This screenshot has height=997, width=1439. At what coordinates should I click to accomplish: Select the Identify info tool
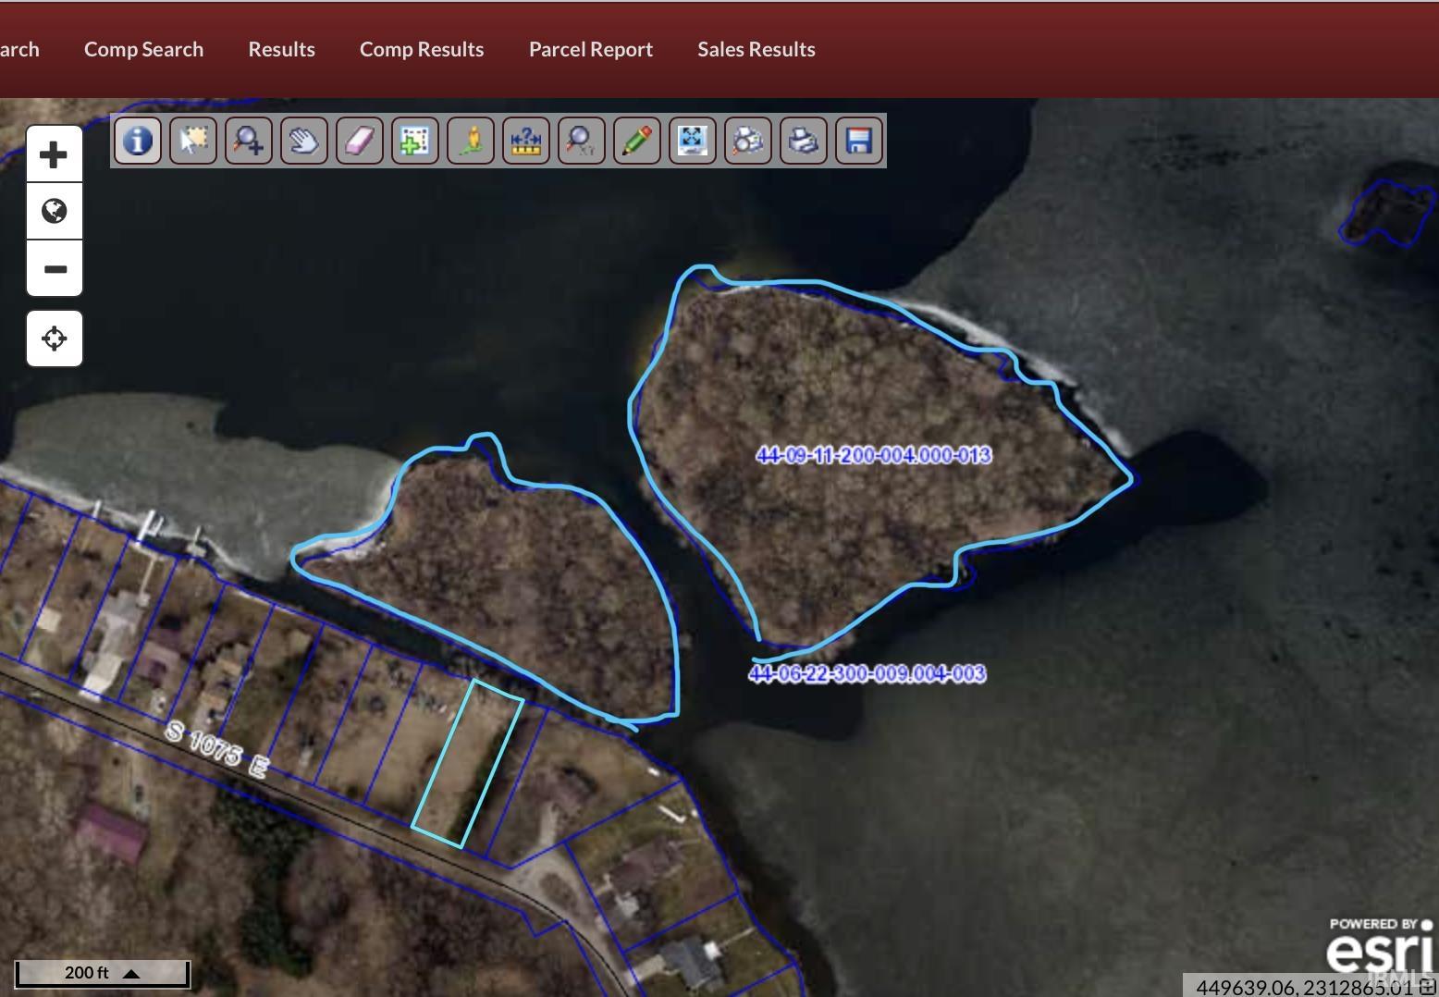[x=138, y=141]
